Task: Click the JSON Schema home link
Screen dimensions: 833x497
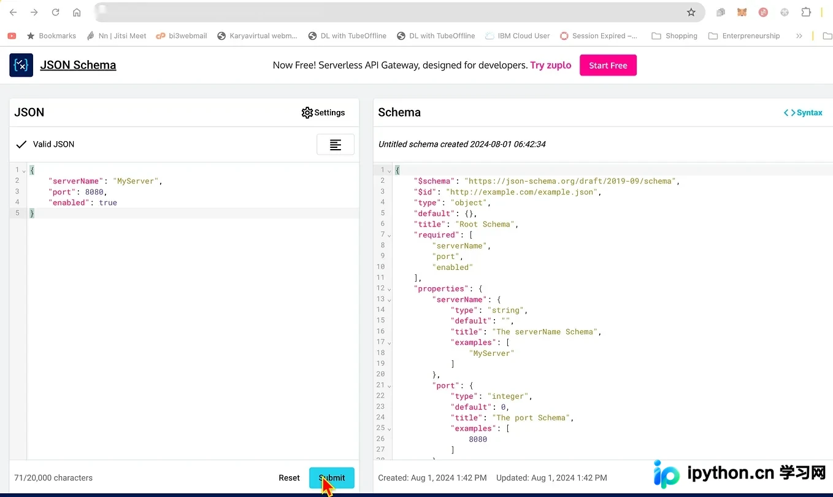Action: [78, 65]
